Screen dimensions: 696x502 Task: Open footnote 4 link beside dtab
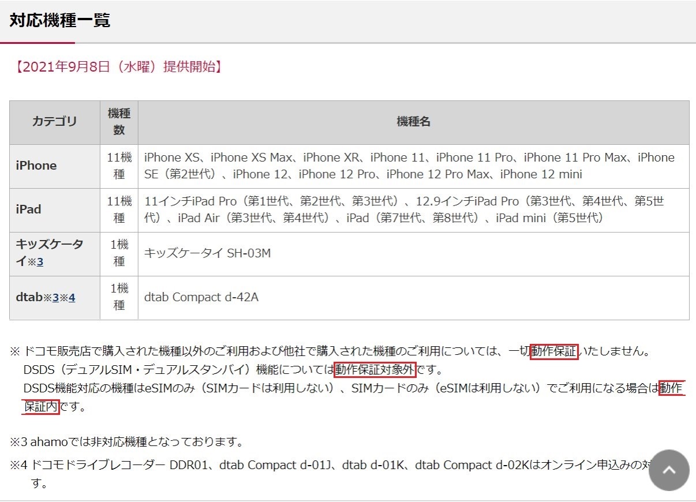[72, 298]
